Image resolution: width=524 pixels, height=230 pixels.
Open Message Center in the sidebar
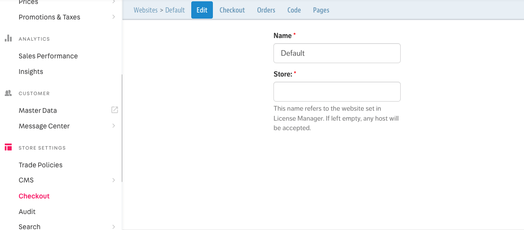click(x=44, y=126)
